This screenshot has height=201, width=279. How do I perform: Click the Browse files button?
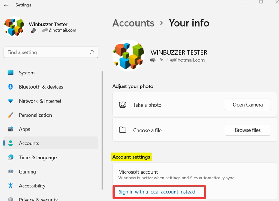tap(248, 130)
